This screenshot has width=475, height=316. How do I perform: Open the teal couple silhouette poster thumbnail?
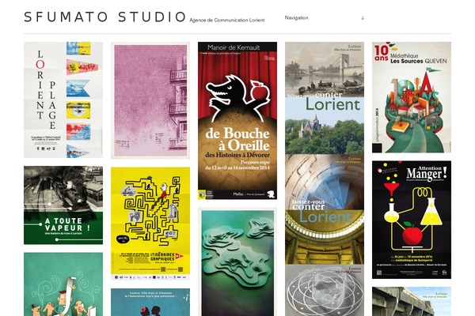(150, 302)
